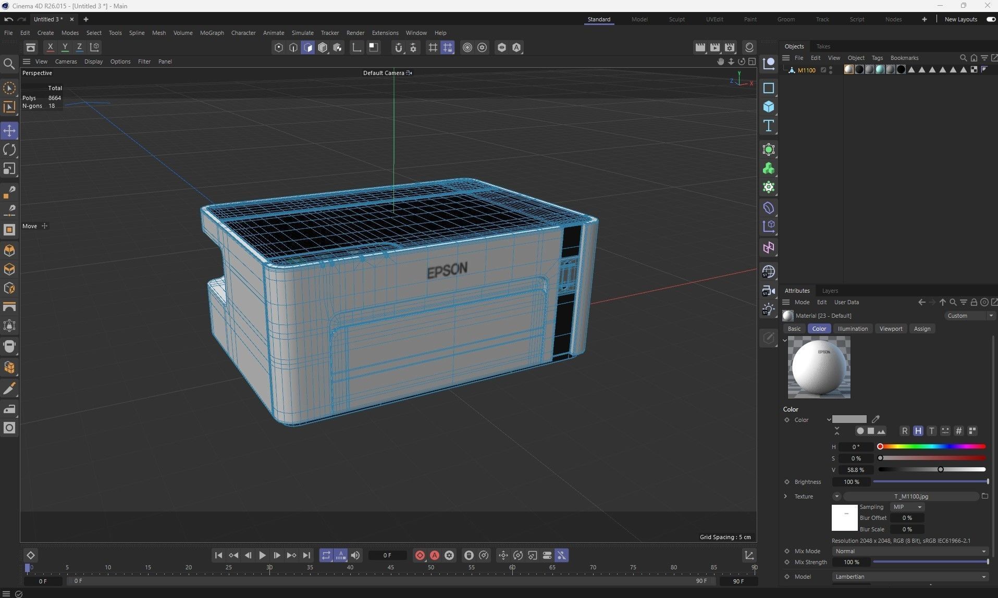The image size is (998, 598).
Task: Load texture via folder icon
Action: pyautogui.click(x=985, y=496)
